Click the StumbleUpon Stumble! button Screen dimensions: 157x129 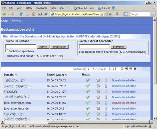(80, 8)
